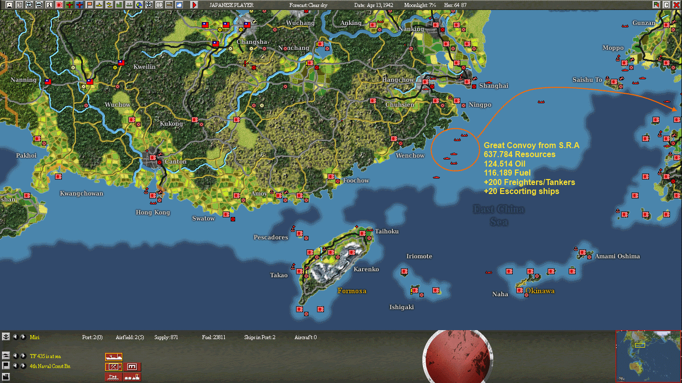
Task: Click the orange flag toolbar icon
Action: click(89, 4)
